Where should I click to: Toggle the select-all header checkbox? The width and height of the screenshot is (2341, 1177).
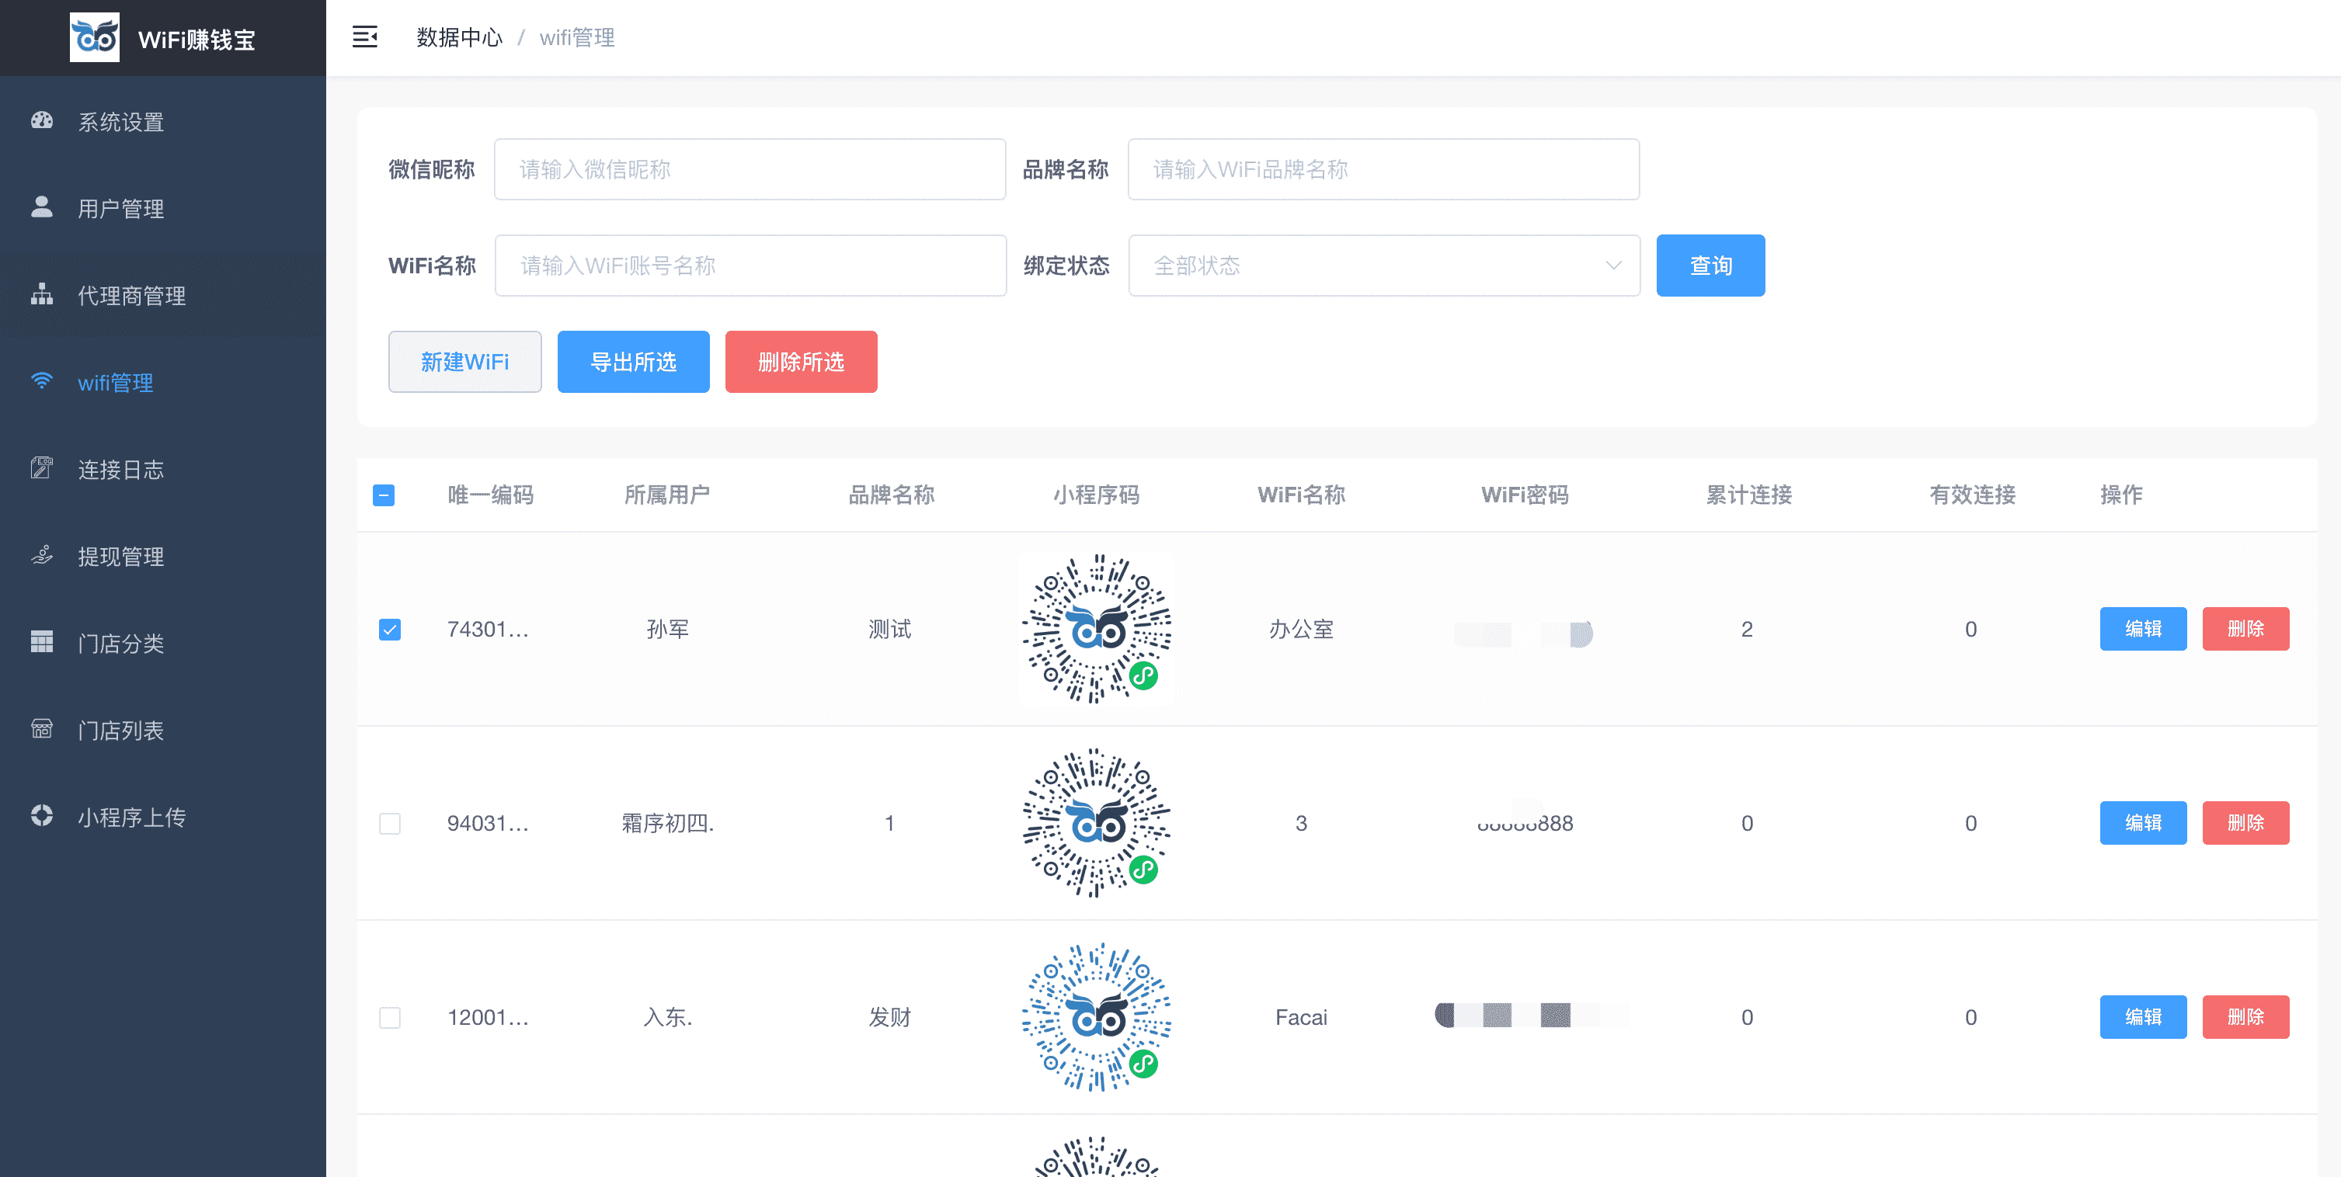coord(384,495)
